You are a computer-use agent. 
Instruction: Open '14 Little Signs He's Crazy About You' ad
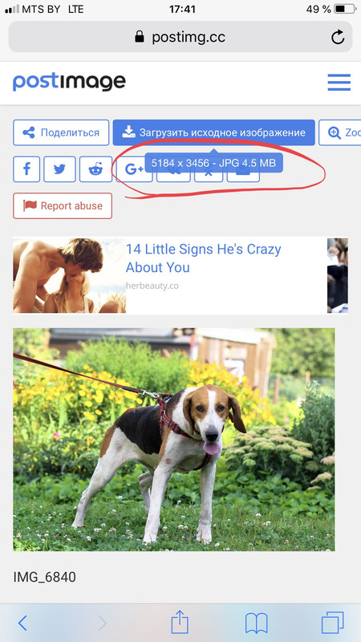(204, 258)
